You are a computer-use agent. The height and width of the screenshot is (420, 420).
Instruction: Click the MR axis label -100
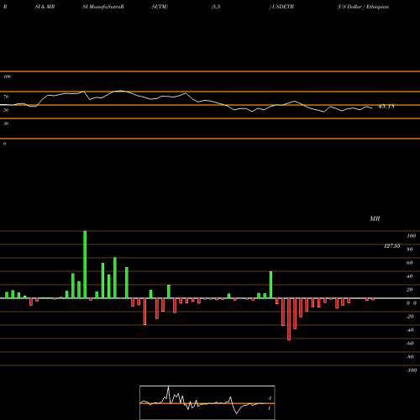point(412,370)
